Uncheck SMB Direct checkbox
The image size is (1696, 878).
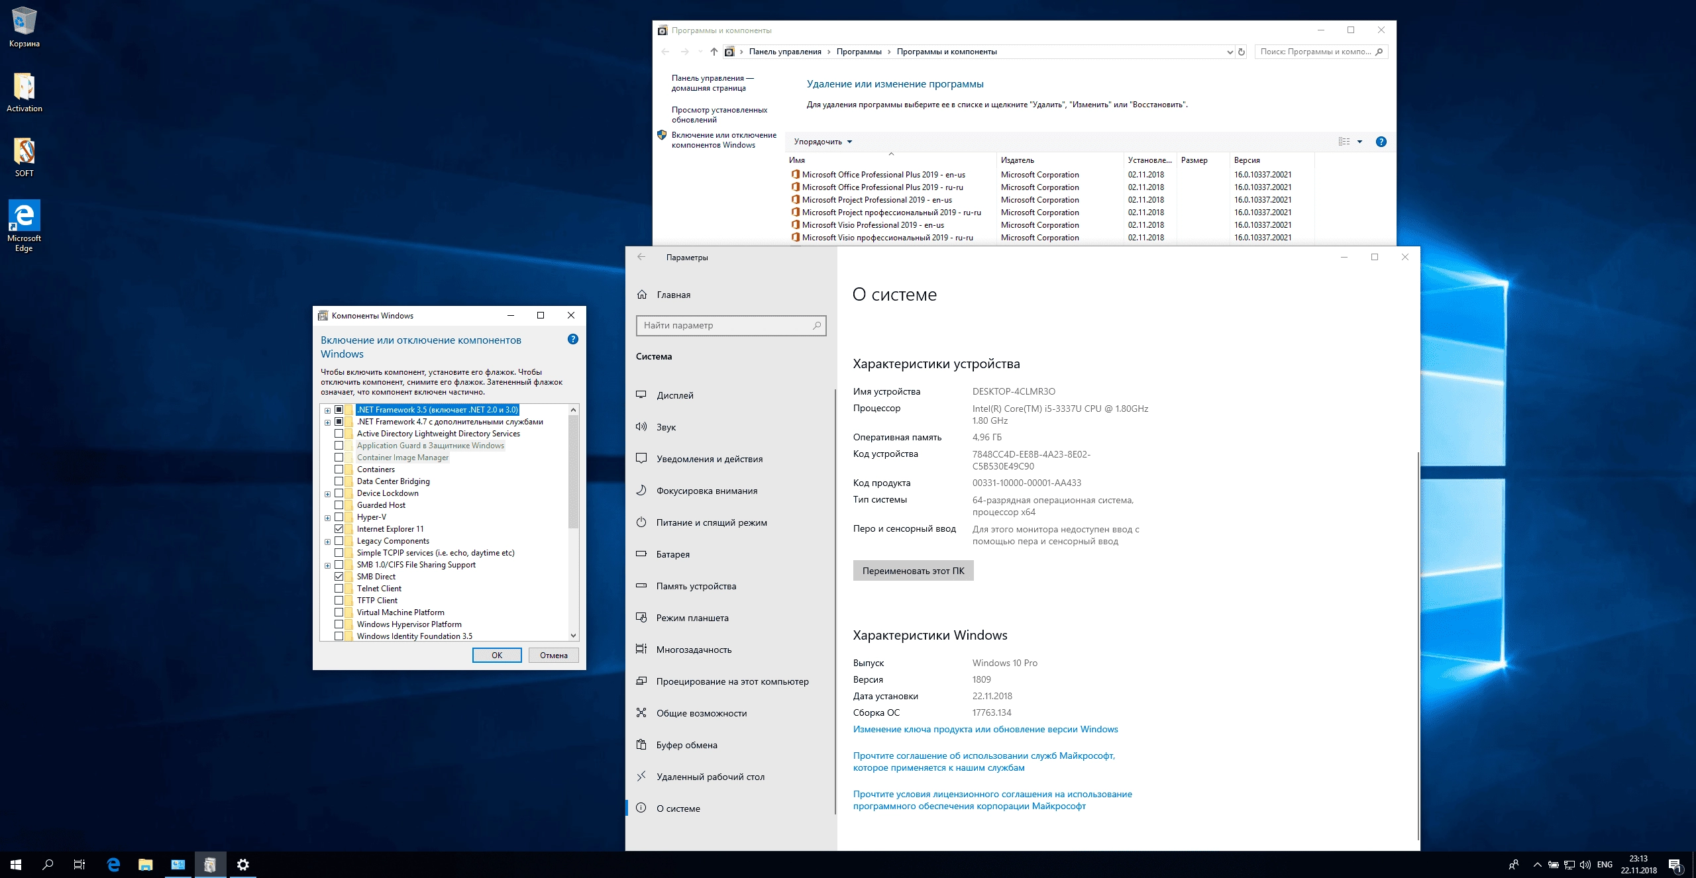tap(339, 577)
